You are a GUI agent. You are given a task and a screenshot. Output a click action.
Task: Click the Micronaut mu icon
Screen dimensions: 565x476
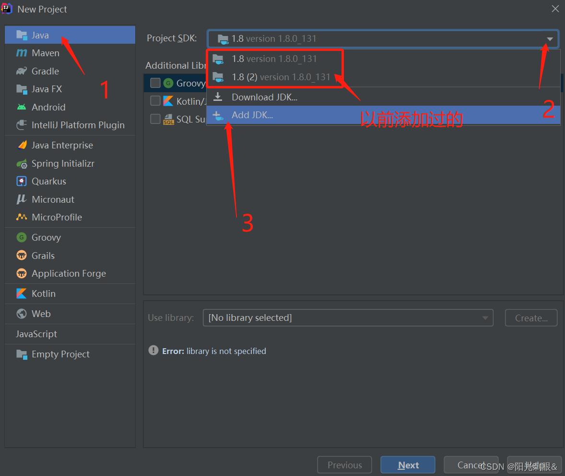(22, 199)
